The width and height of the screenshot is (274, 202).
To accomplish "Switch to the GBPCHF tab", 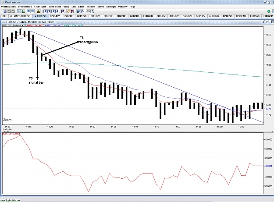I will pyautogui.click(x=121, y=16).
